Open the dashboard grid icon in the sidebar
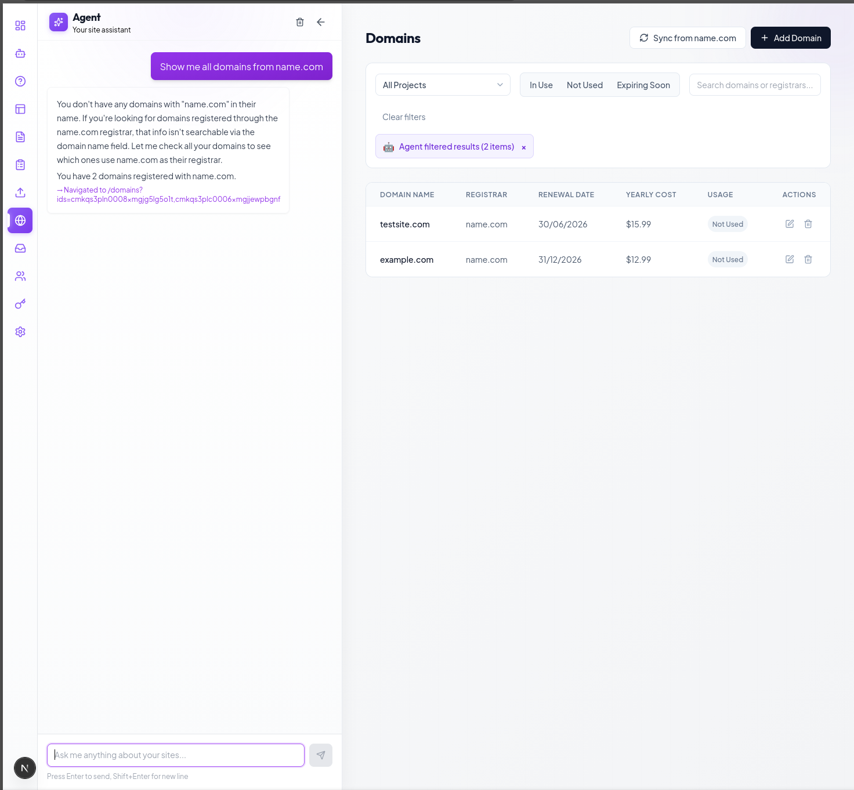Image resolution: width=854 pixels, height=790 pixels. tap(20, 26)
